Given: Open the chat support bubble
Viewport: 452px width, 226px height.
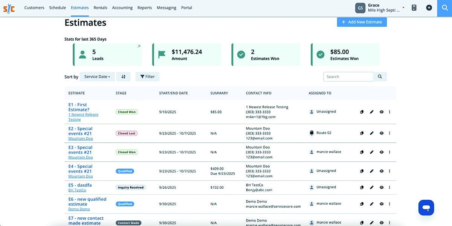Looking at the screenshot, I should pyautogui.click(x=426, y=208).
